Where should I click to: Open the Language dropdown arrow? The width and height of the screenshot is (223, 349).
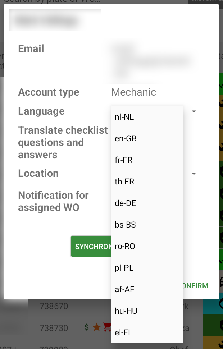(194, 111)
